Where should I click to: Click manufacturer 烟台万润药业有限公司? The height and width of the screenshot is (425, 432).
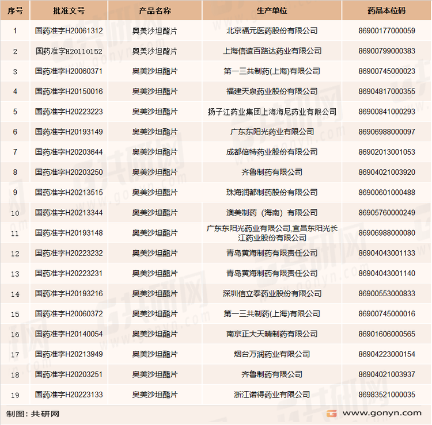[x=272, y=354]
